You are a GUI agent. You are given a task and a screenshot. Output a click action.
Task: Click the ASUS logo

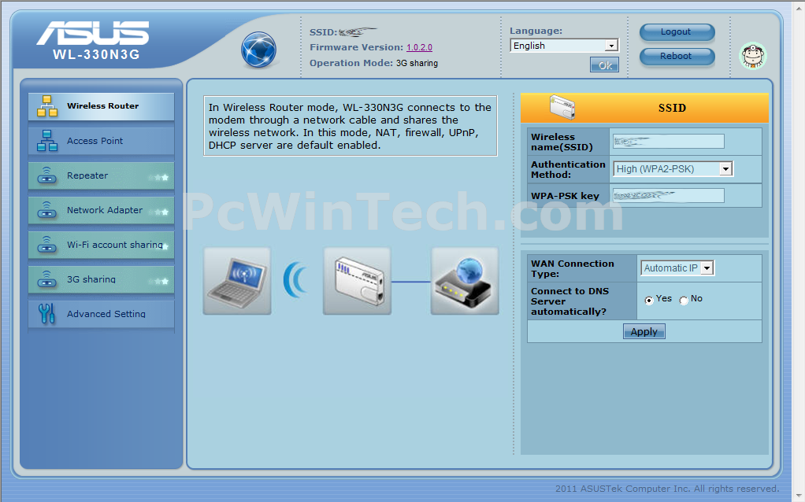point(93,33)
